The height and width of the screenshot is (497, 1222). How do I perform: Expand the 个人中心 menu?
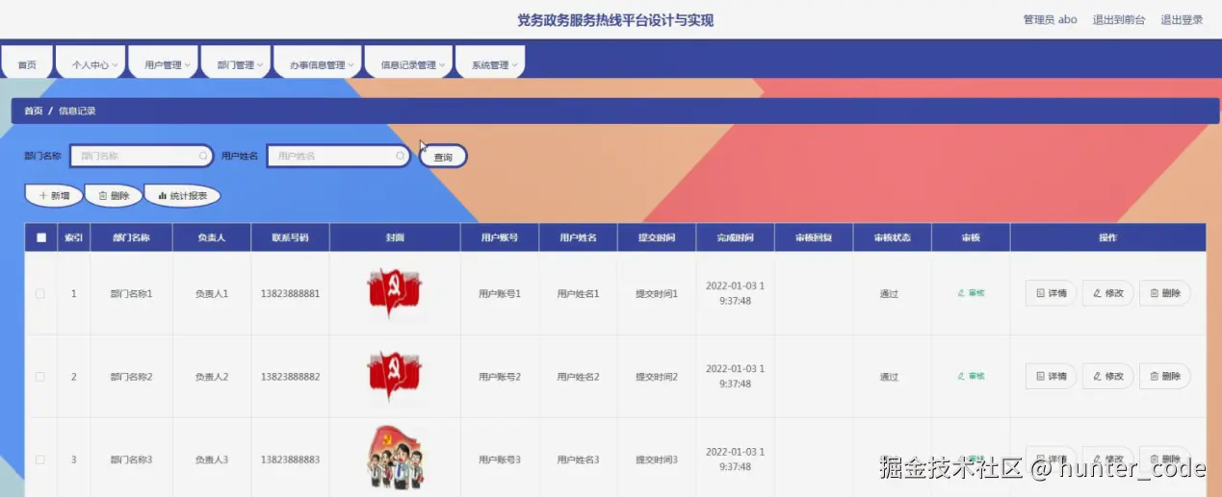pyautogui.click(x=91, y=63)
